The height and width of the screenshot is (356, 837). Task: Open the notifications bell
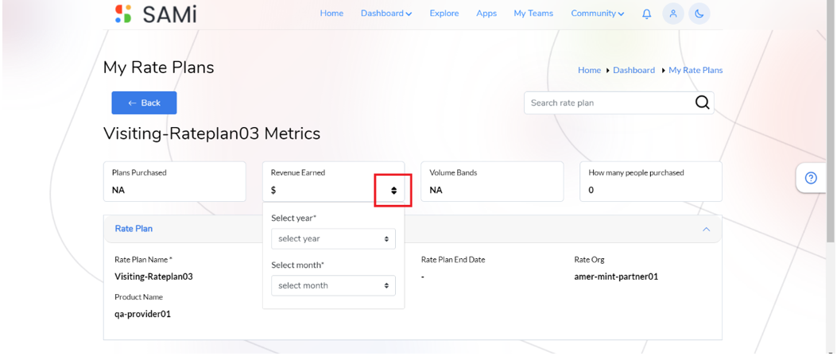[x=646, y=14]
